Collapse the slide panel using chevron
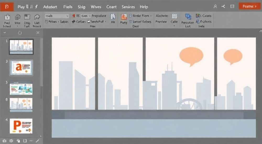The image size is (262, 144). [5, 32]
